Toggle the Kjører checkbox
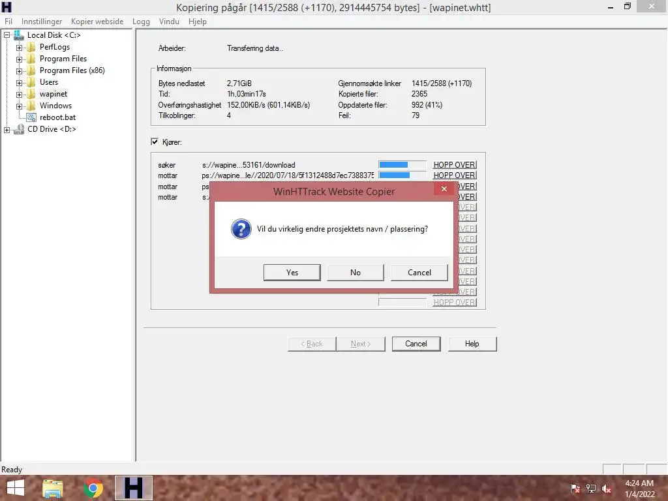The width and height of the screenshot is (668, 501). click(x=155, y=142)
